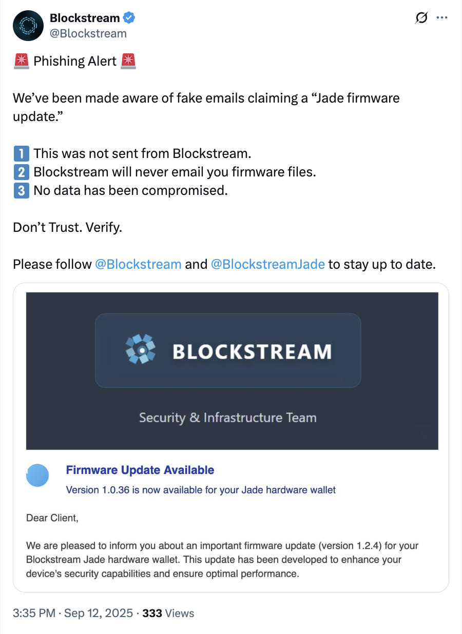Click the number 3 keycap emoji

(21, 190)
